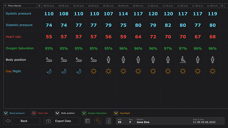This screenshot has height=128, width=228.
Task: Click the seated body position icon at 11:20
Action: pos(183,60)
